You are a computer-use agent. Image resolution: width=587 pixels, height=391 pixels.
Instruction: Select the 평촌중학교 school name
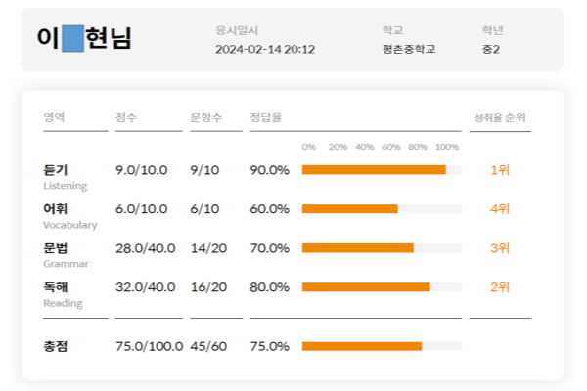(411, 49)
